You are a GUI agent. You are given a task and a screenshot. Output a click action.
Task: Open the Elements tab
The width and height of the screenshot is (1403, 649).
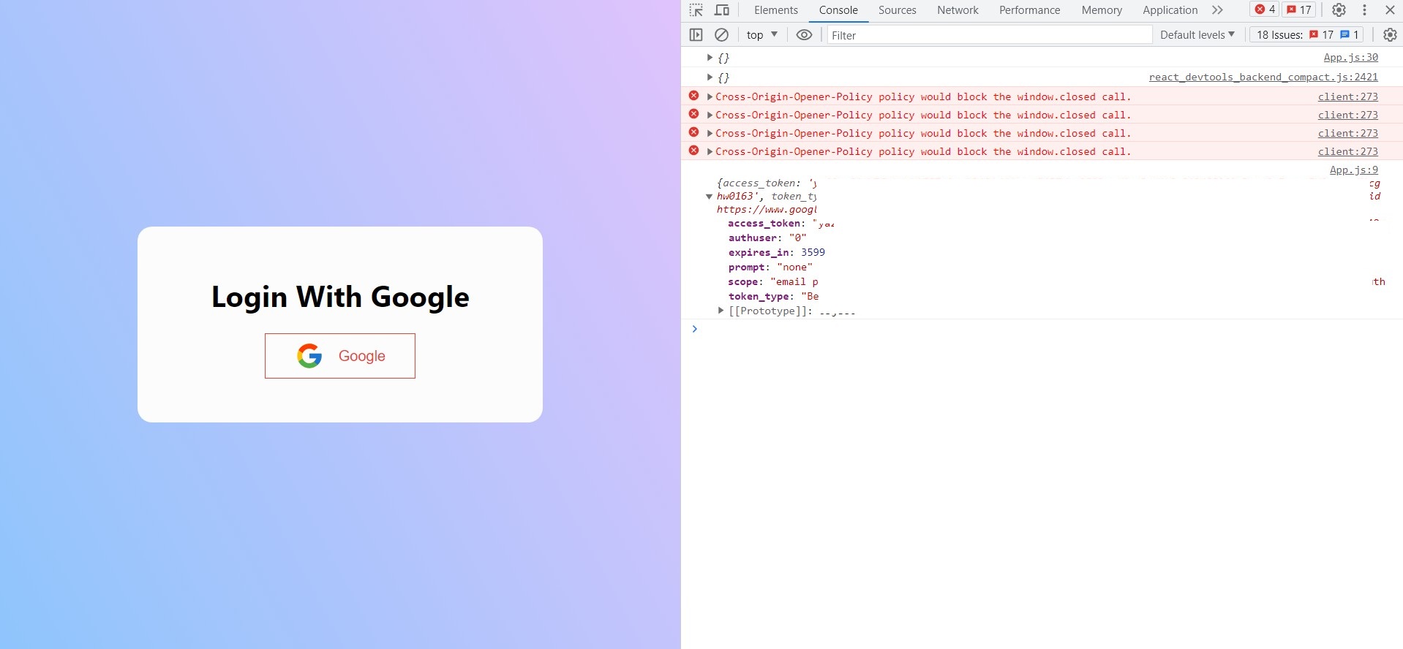coord(776,10)
